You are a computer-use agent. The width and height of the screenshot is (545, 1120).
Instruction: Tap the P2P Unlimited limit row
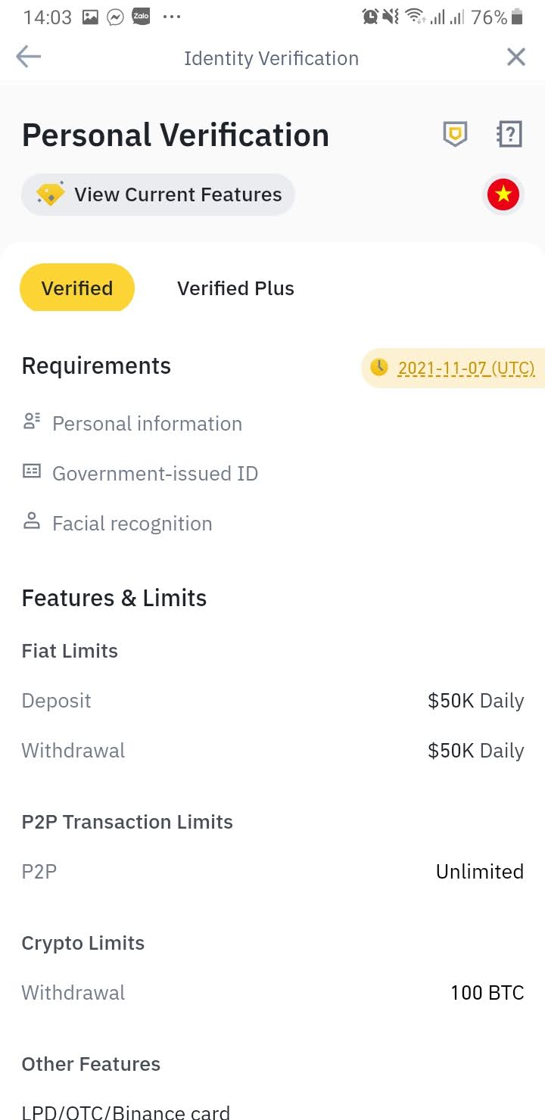(272, 872)
